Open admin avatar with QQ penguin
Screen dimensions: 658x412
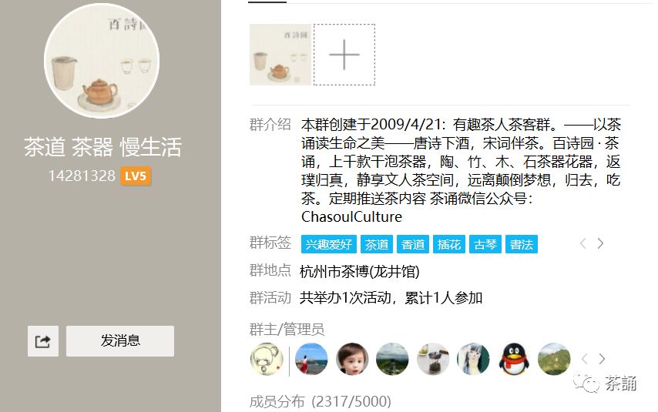coord(514,359)
